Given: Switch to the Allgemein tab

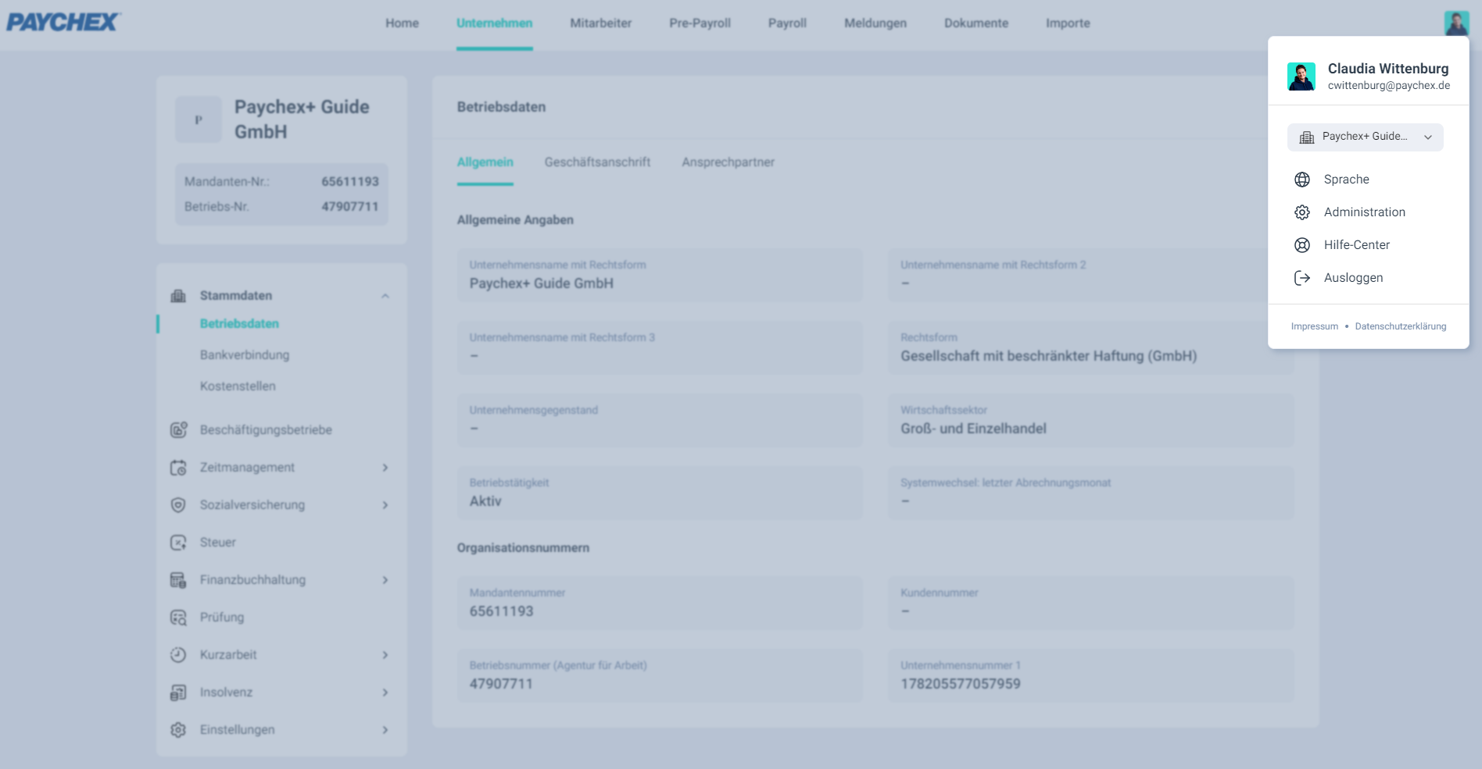Looking at the screenshot, I should 485,162.
